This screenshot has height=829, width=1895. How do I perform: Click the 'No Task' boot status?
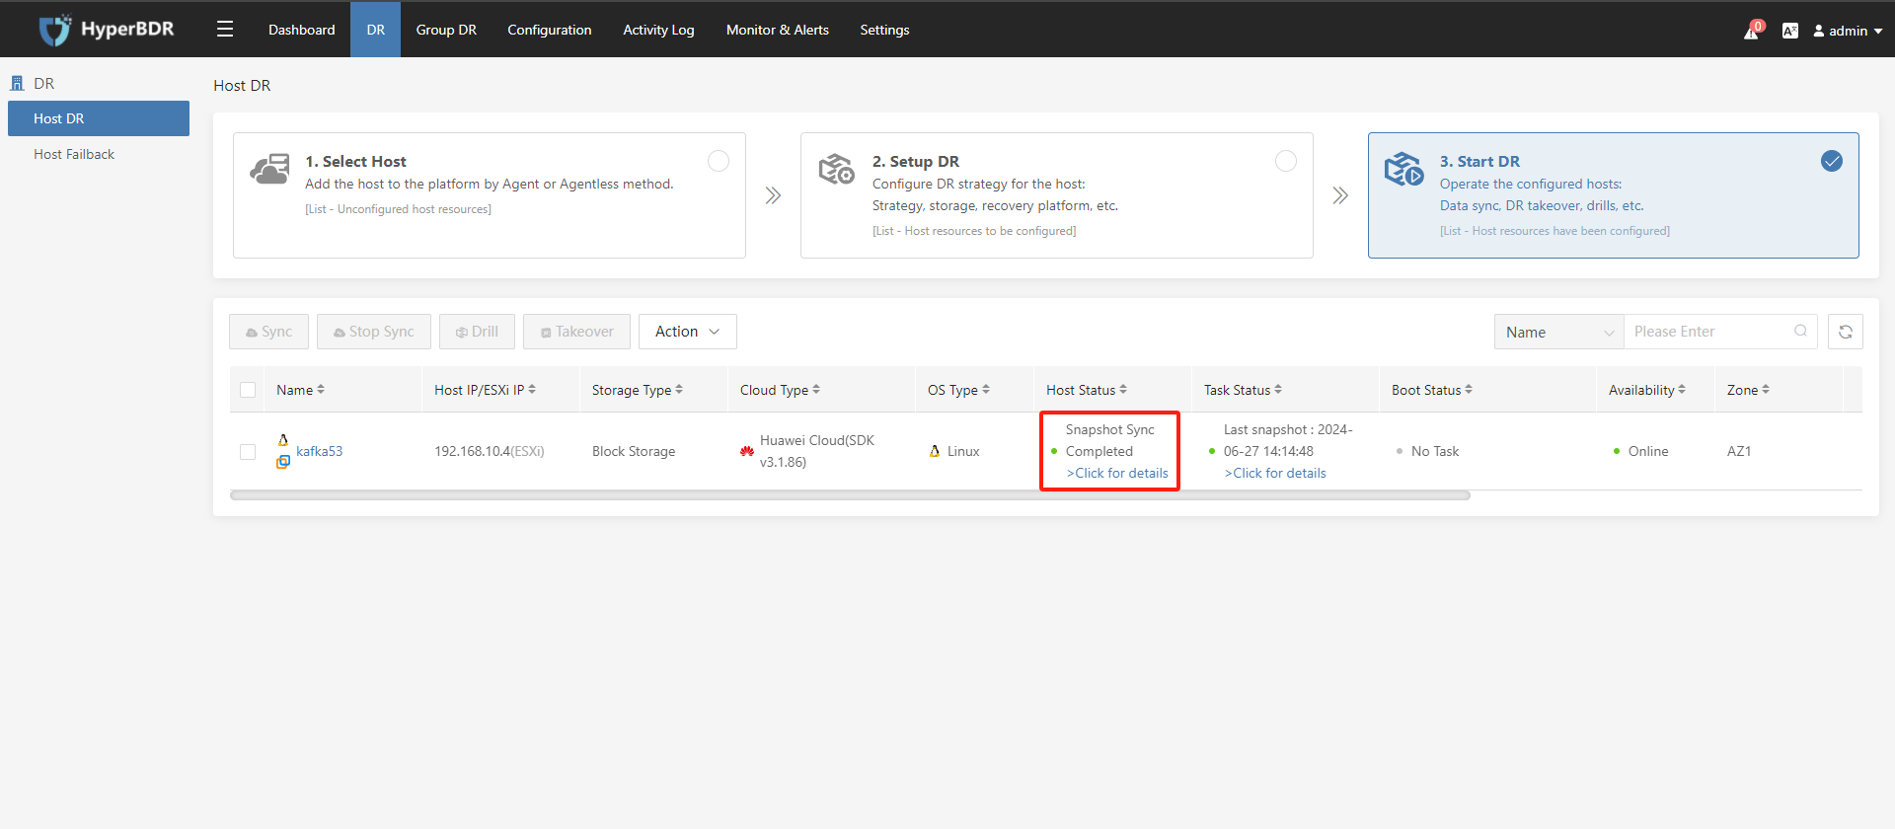1435,451
